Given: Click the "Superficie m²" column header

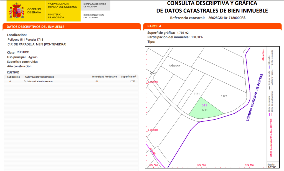Looking at the screenshot, I should 129,77.
